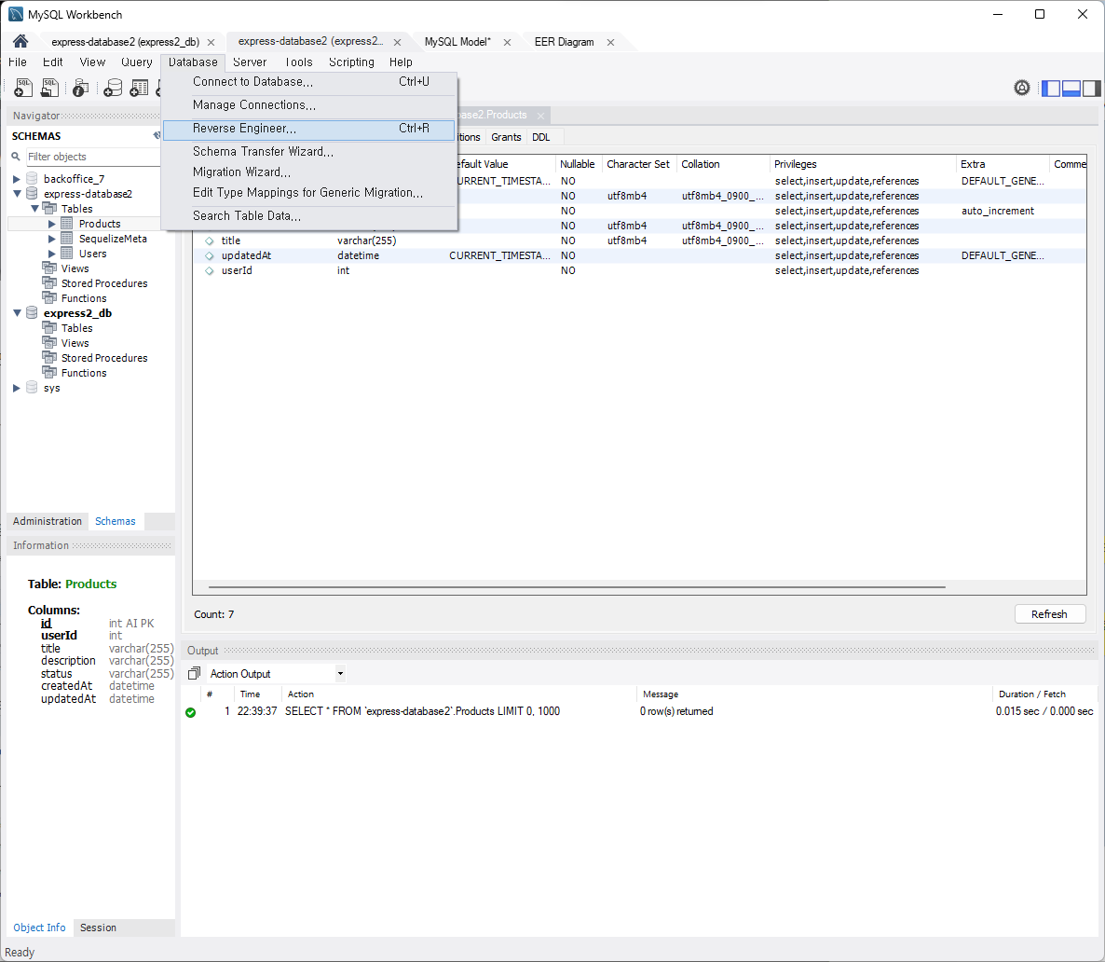Switch to Session info tab

[98, 928]
